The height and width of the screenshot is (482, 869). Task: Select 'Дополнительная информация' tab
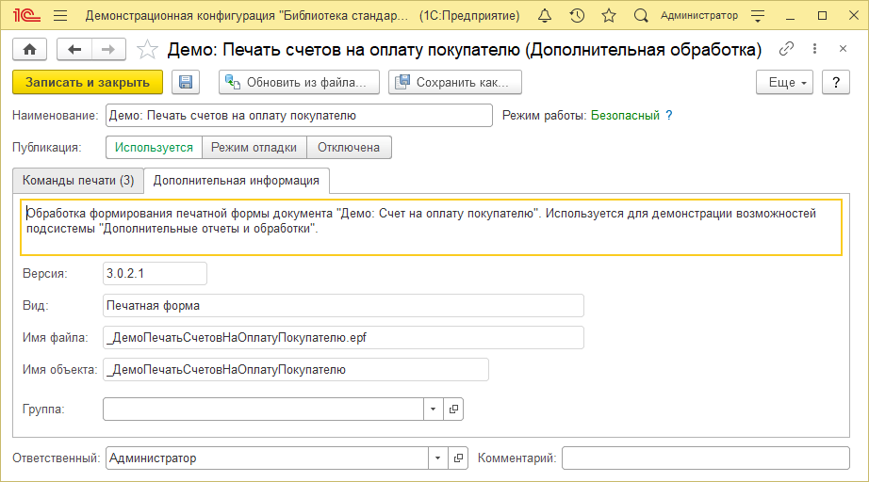tap(237, 181)
